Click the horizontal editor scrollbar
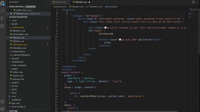The image size is (200, 112). pos(119,111)
